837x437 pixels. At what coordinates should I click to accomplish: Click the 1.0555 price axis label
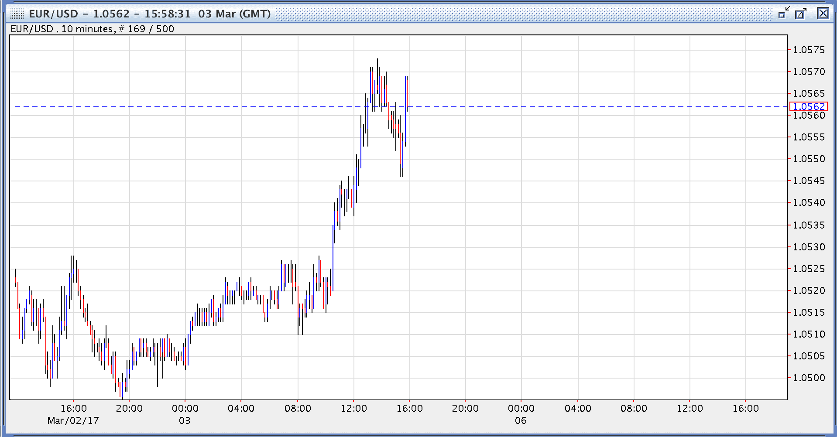click(x=809, y=137)
